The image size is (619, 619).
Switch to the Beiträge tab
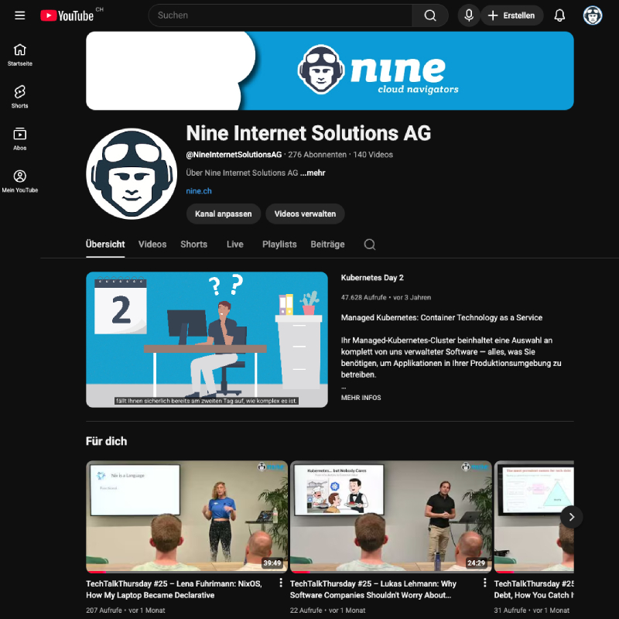(327, 245)
